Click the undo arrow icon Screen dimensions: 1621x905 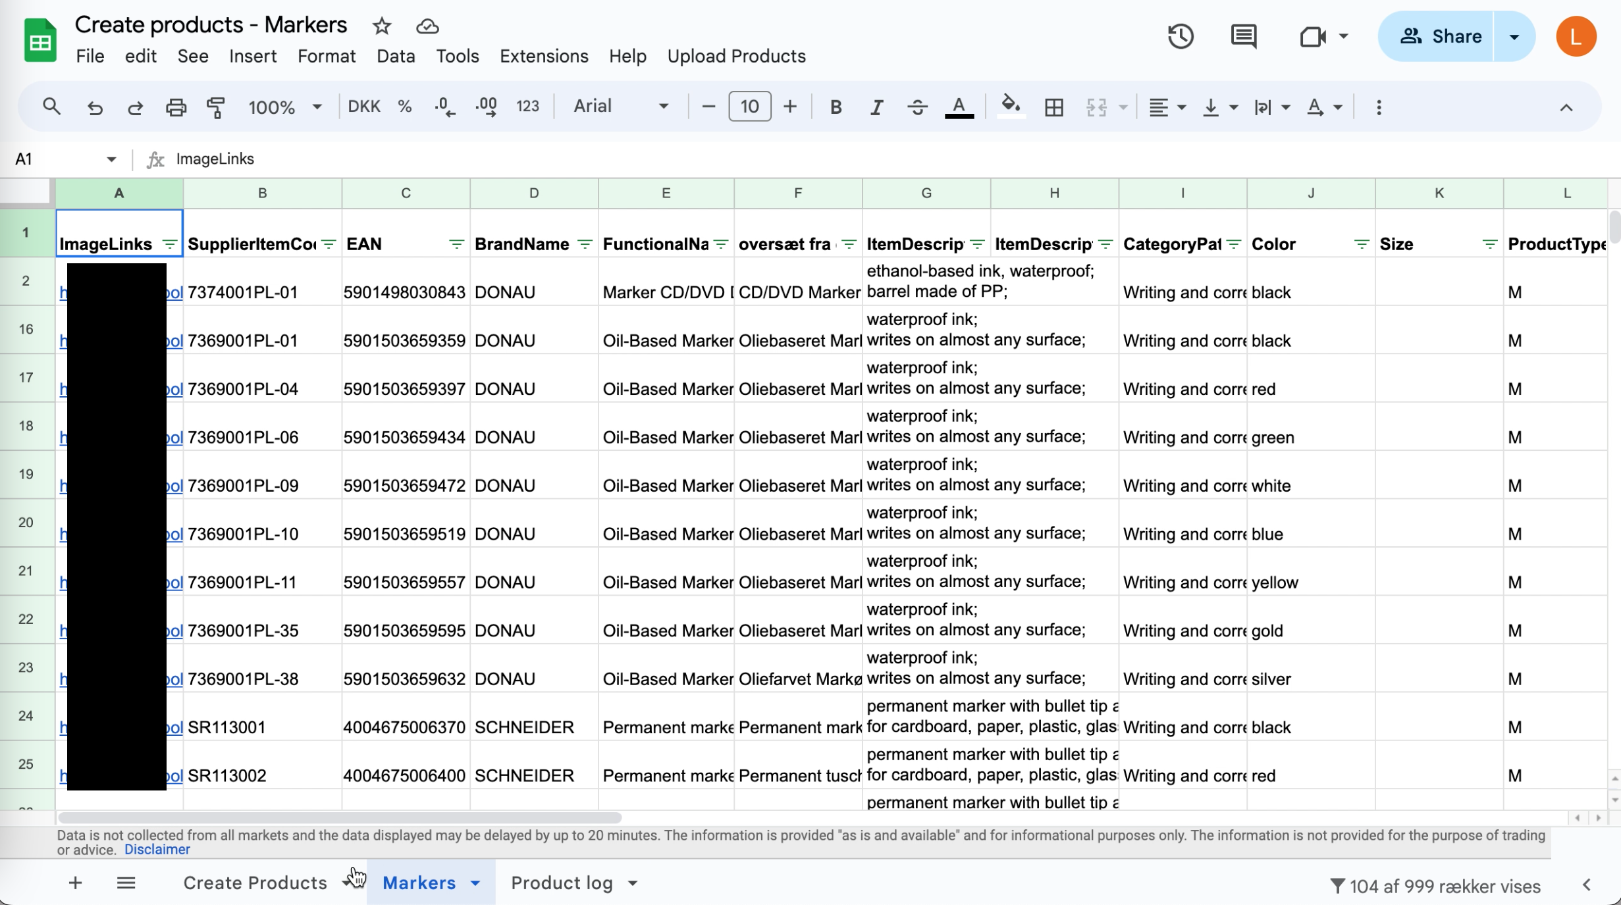click(x=95, y=107)
